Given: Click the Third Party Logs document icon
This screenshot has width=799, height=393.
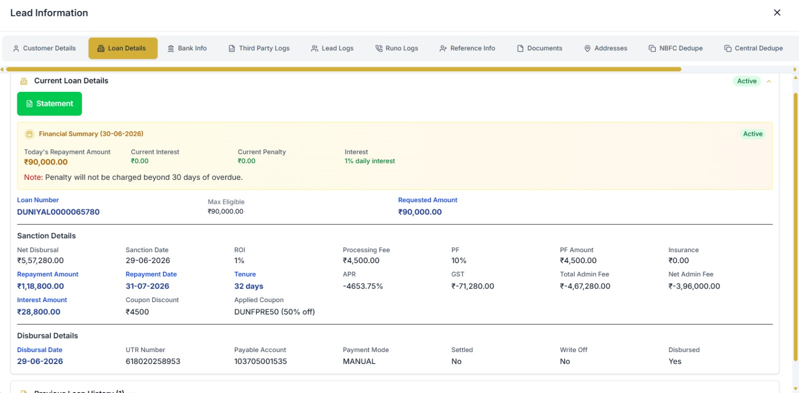Looking at the screenshot, I should [x=232, y=48].
